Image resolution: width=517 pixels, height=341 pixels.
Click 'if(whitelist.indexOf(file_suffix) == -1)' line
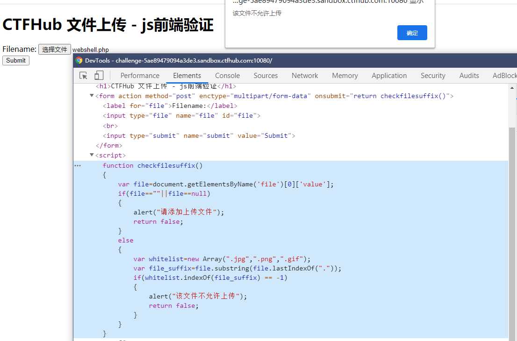point(210,277)
